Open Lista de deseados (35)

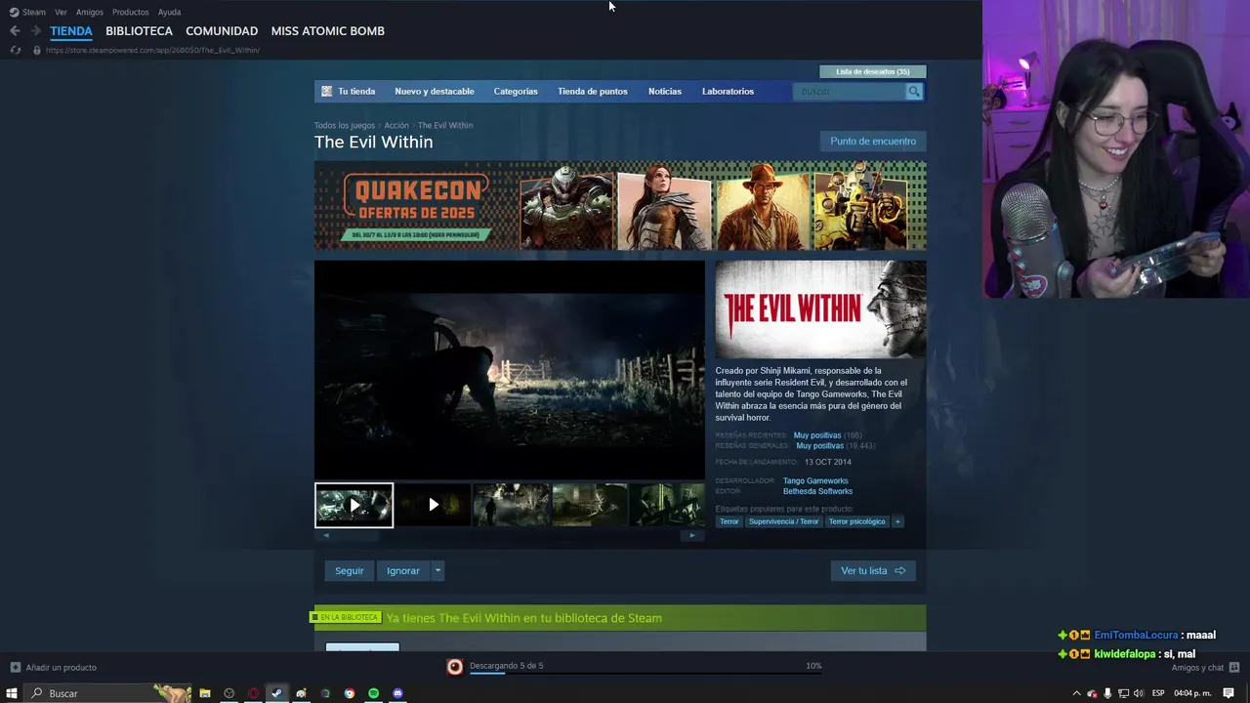(873, 71)
